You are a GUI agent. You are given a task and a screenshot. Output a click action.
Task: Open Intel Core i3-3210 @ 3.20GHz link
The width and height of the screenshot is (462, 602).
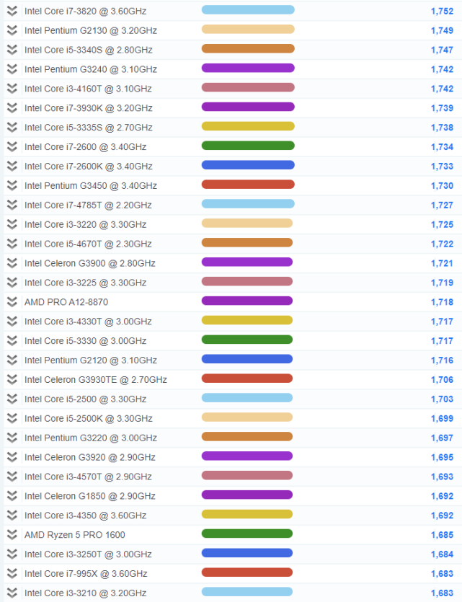85,593
